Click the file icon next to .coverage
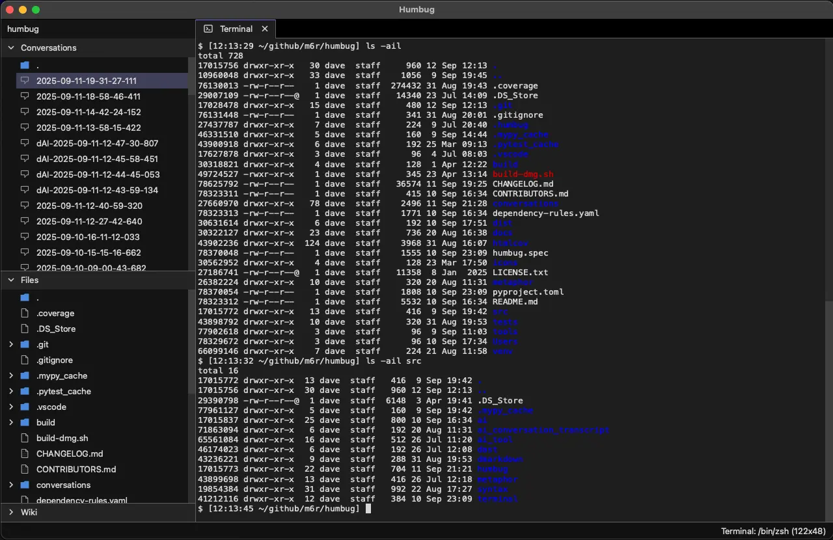833x540 pixels. (25, 313)
